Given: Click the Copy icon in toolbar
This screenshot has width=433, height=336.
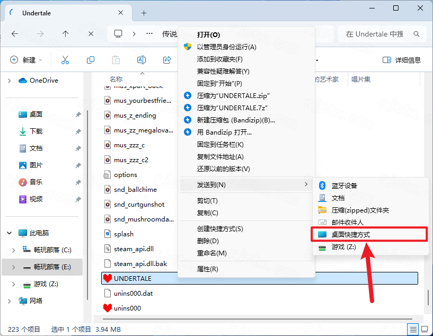Looking at the screenshot, I should click(91, 60).
